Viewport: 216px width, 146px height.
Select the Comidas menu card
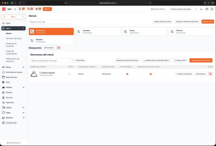tap(98, 32)
